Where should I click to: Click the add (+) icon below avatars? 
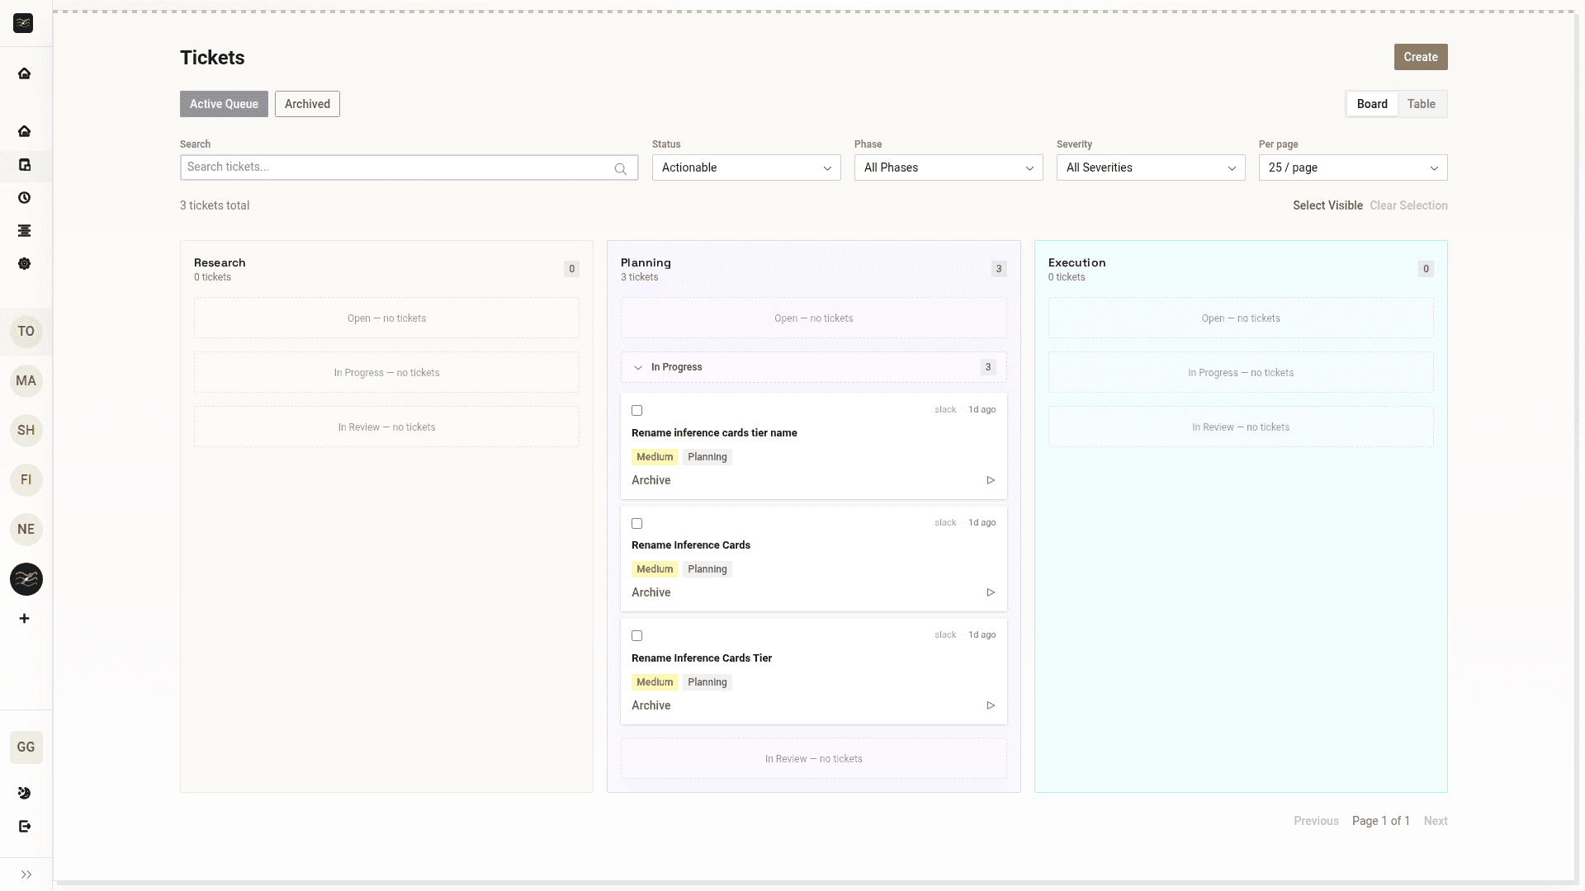[25, 619]
